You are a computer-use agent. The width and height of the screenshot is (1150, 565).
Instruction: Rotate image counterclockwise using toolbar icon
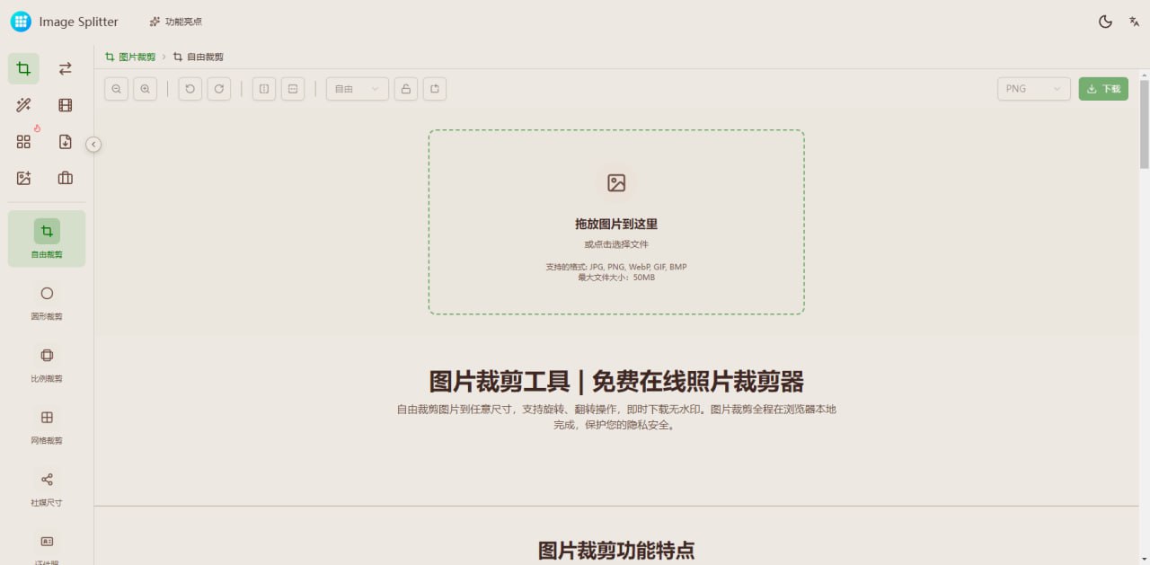pyautogui.click(x=190, y=89)
